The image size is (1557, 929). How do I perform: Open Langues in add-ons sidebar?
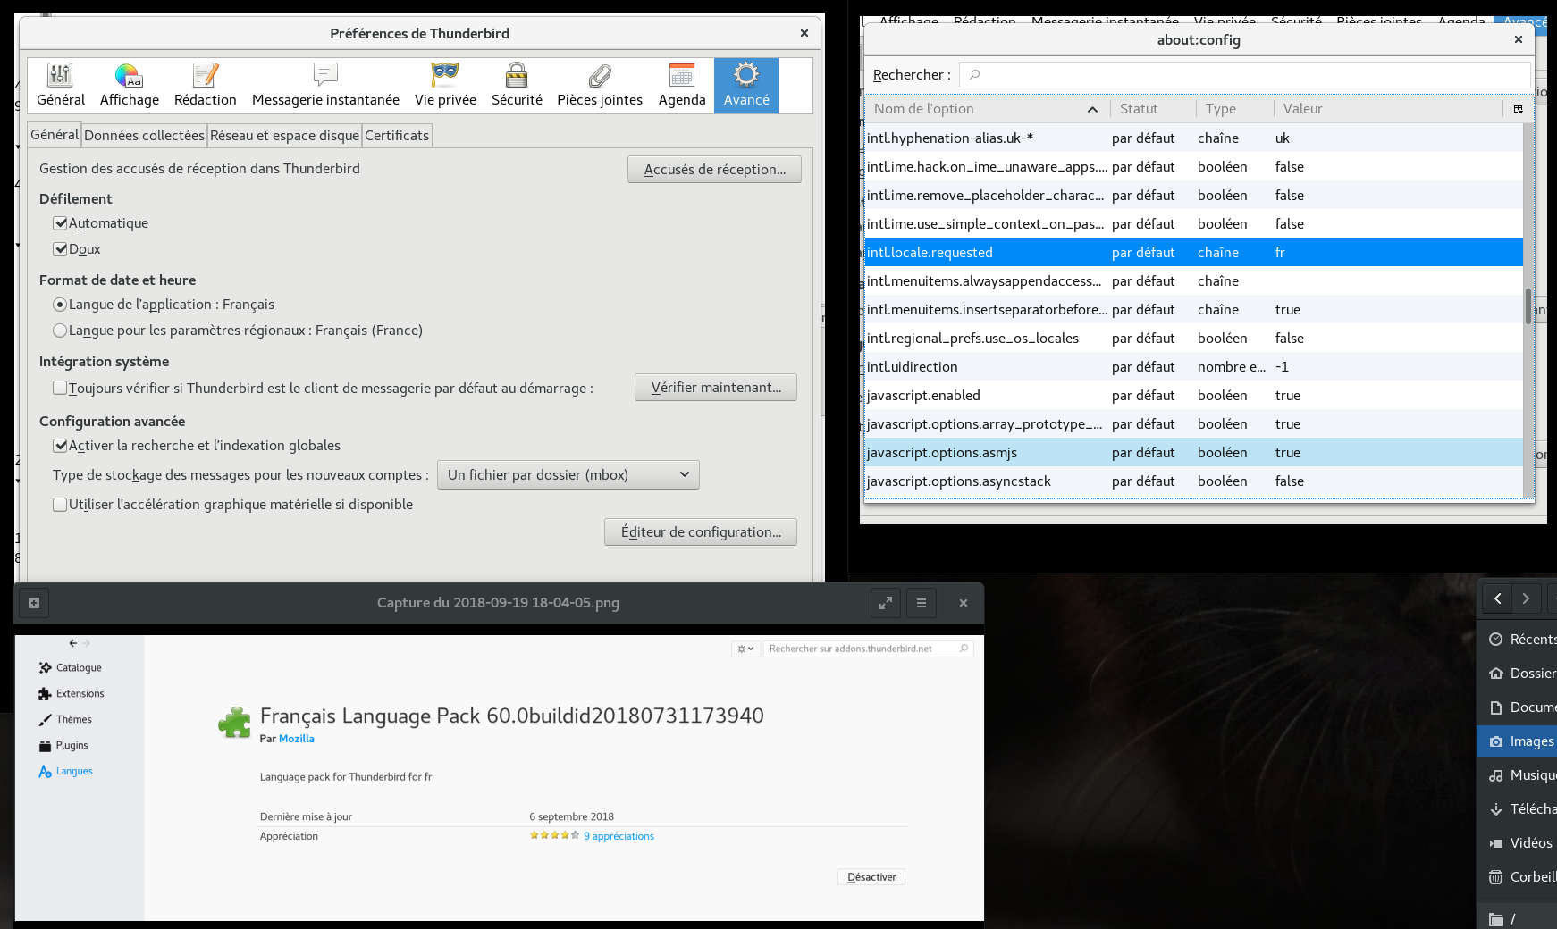[x=66, y=772]
